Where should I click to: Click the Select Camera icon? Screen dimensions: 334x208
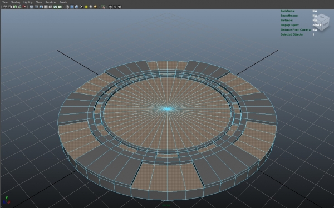pyautogui.click(x=5, y=7)
